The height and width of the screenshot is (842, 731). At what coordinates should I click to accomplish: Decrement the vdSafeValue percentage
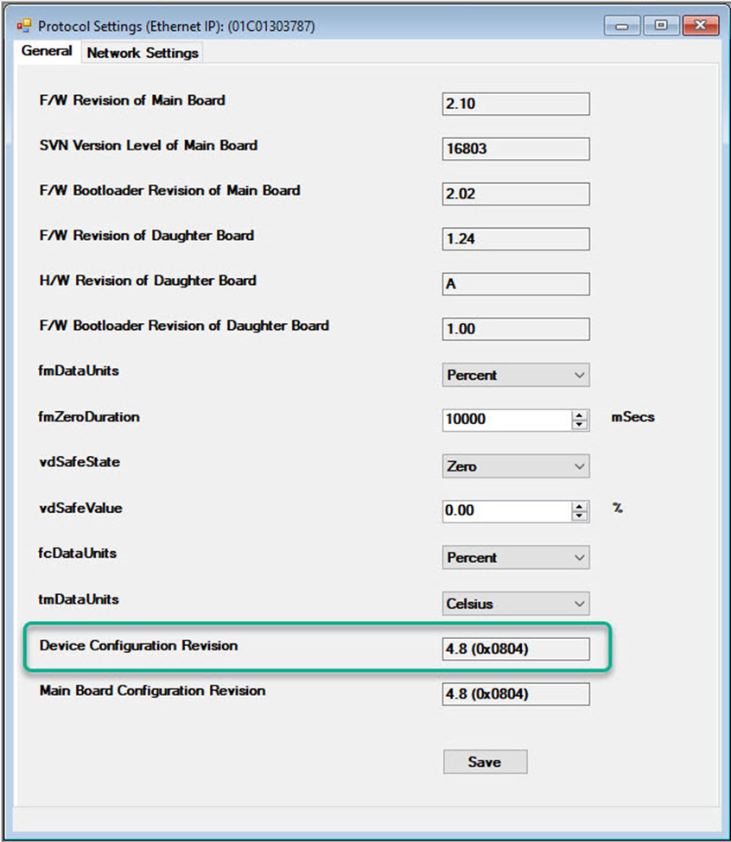point(581,516)
